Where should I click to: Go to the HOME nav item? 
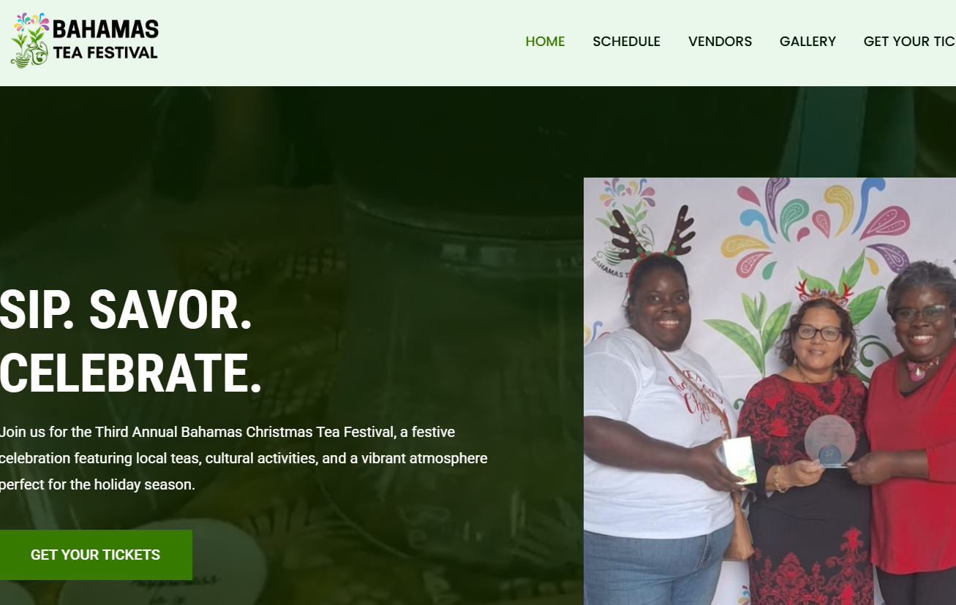(545, 42)
